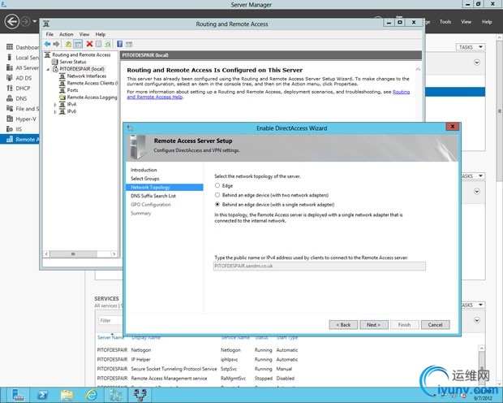Open top TASKS dropdown in Server Manager

[471, 47]
